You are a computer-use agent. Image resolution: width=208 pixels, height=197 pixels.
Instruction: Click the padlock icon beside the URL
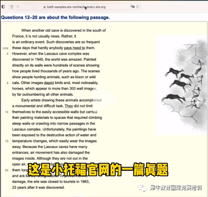pyautogui.click(x=44, y=7)
